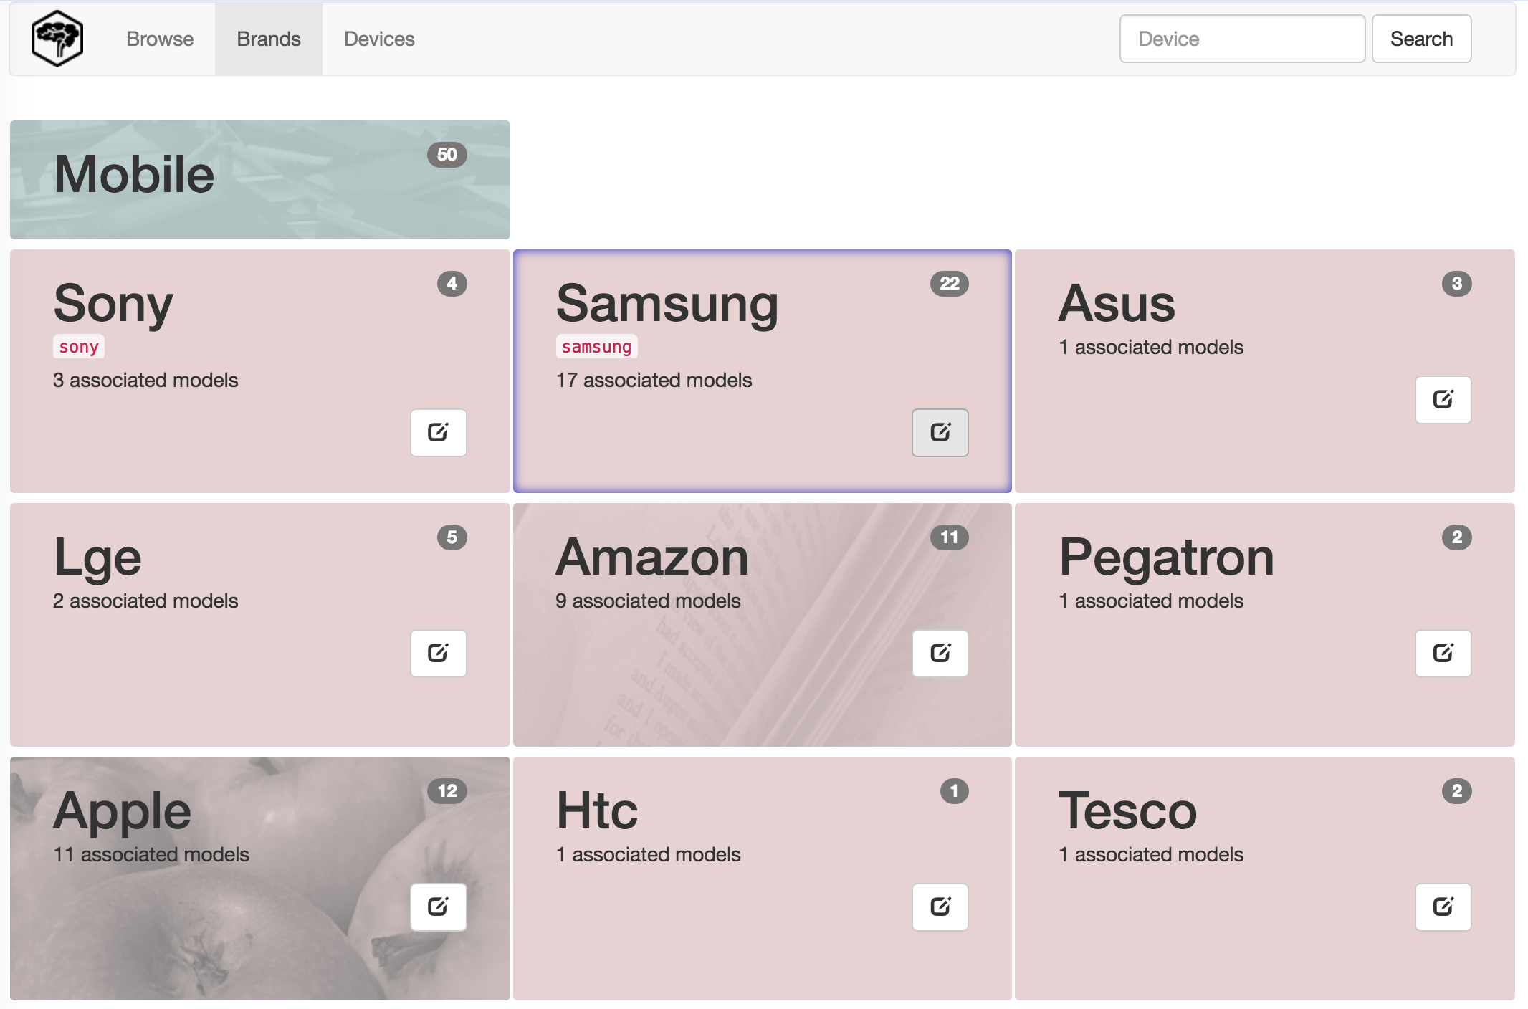Select the Brands tab

pos(268,38)
